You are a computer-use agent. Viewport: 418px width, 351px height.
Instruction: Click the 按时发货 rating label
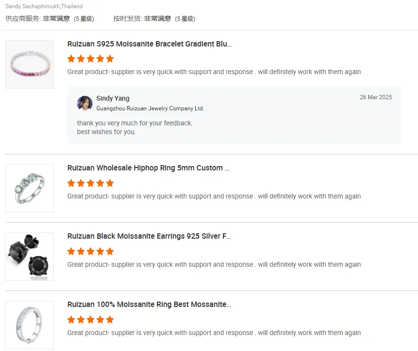pyautogui.click(x=127, y=19)
